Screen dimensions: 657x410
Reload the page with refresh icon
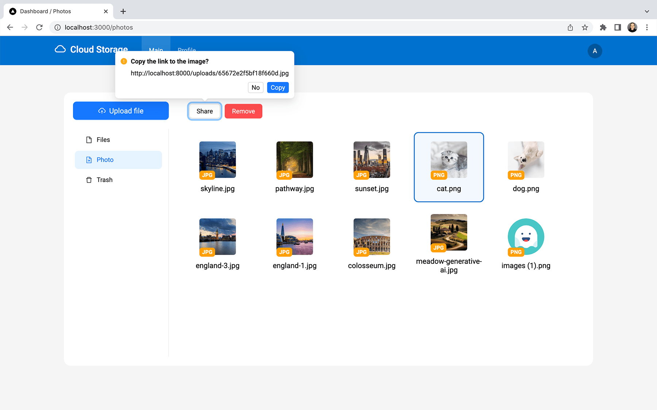39,27
